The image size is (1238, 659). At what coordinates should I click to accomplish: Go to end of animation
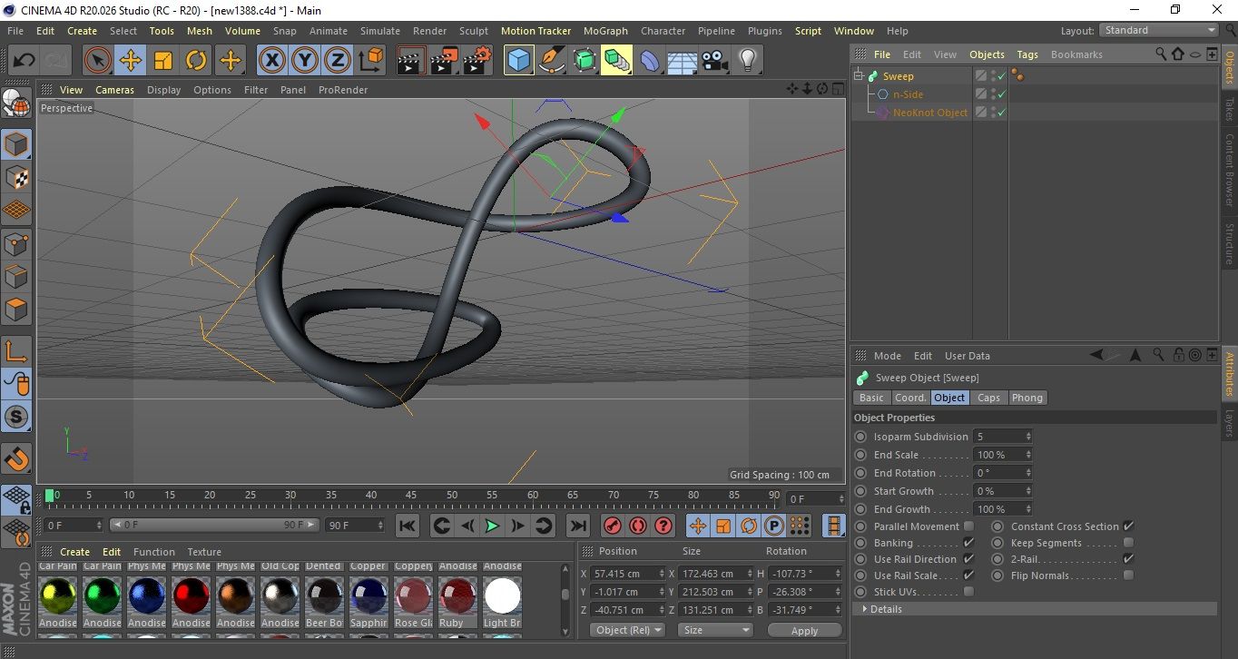coord(577,526)
